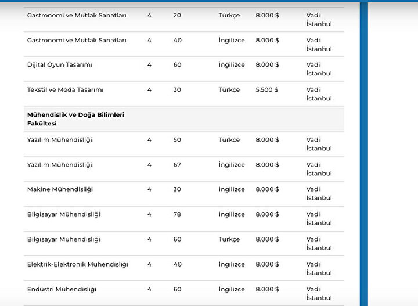Click the quota value 50 for Yazılım Mühendisliği
418x306 pixels.
coord(177,140)
